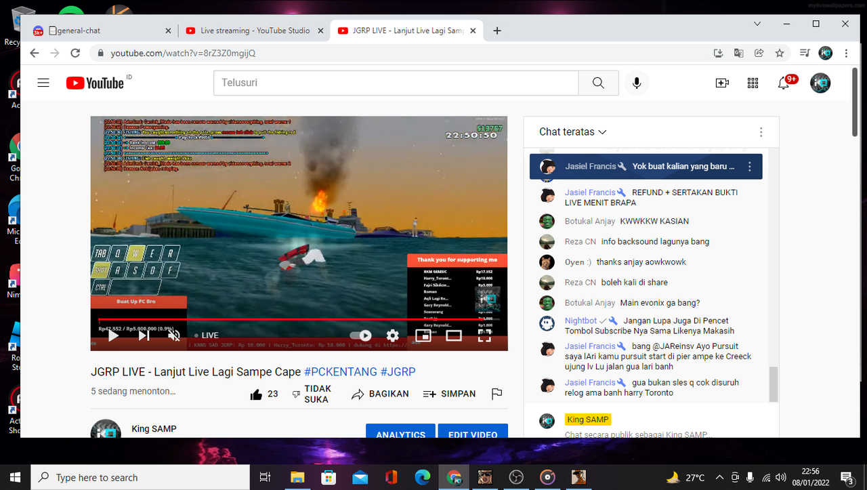Open OBS Studio from taskbar

516,477
